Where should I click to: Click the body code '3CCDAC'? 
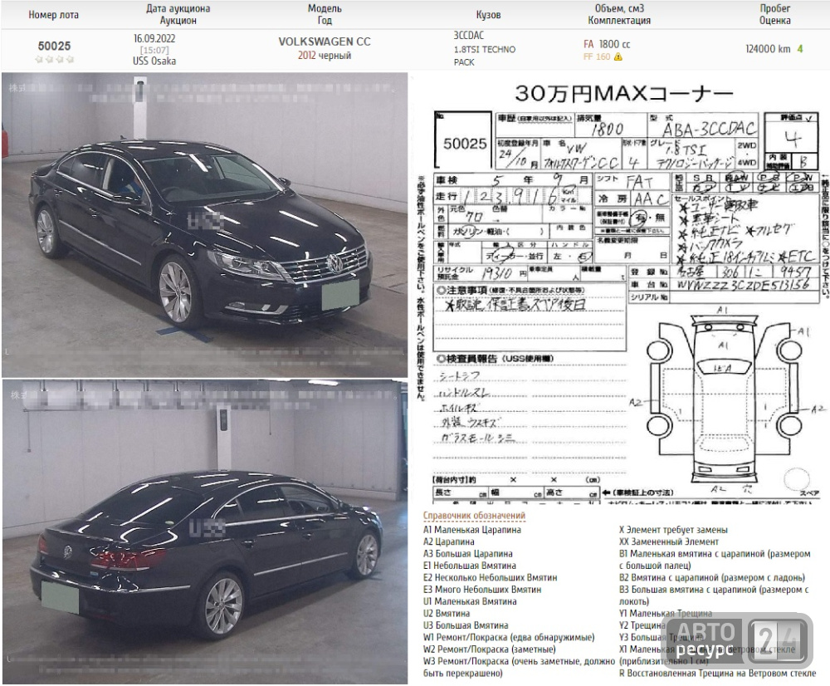pyautogui.click(x=468, y=36)
